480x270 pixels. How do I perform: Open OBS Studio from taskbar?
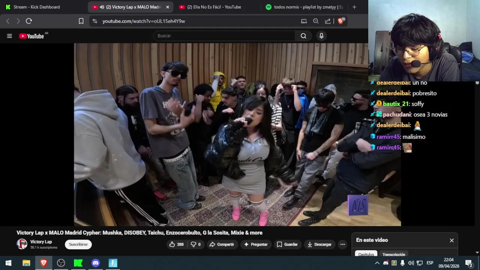(61, 263)
